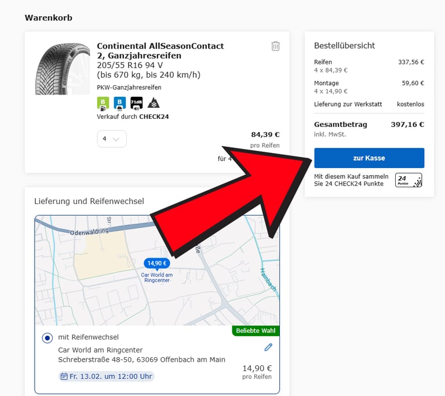Image resolution: width=445 pixels, height=396 pixels.
Task: Open the Continental AllSeasonContact 2 product title
Action: click(x=161, y=50)
